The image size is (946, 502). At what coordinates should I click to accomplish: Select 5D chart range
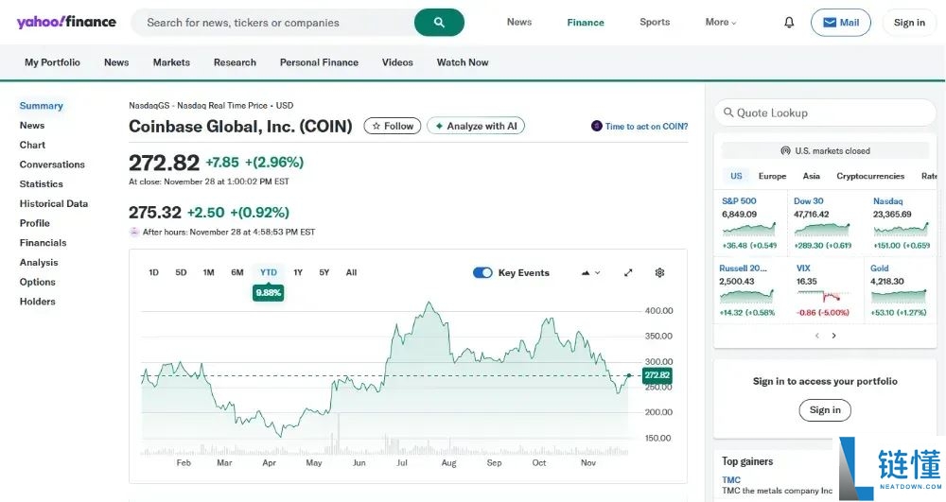tap(181, 272)
